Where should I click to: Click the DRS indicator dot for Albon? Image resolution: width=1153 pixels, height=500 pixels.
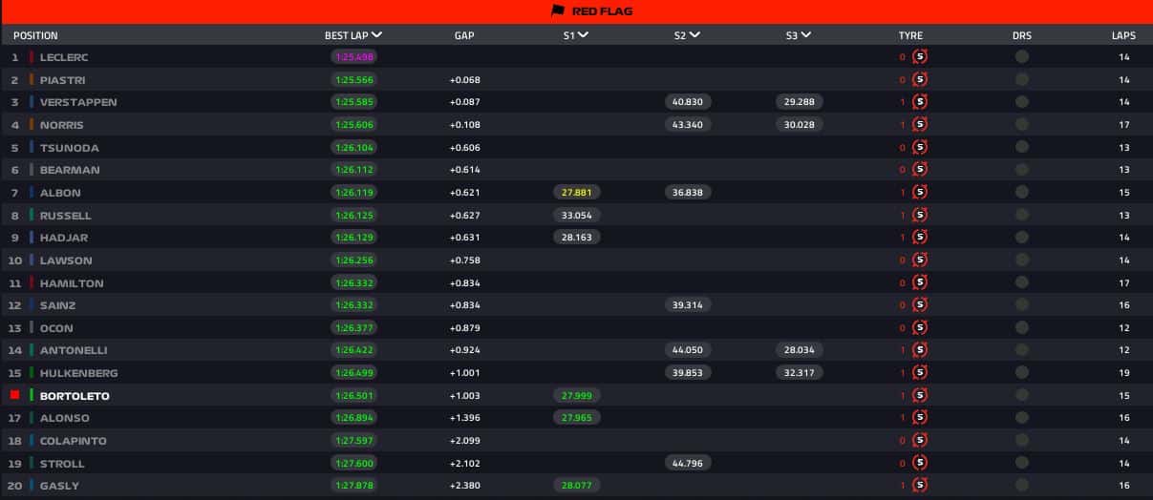point(1022,192)
